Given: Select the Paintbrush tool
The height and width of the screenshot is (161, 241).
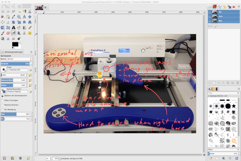Looking at the screenshot, I should point(3,33).
